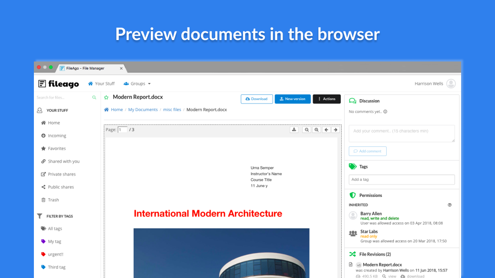Click the Modern Report.docx revision name
This screenshot has height=278, width=495.
pos(382,265)
